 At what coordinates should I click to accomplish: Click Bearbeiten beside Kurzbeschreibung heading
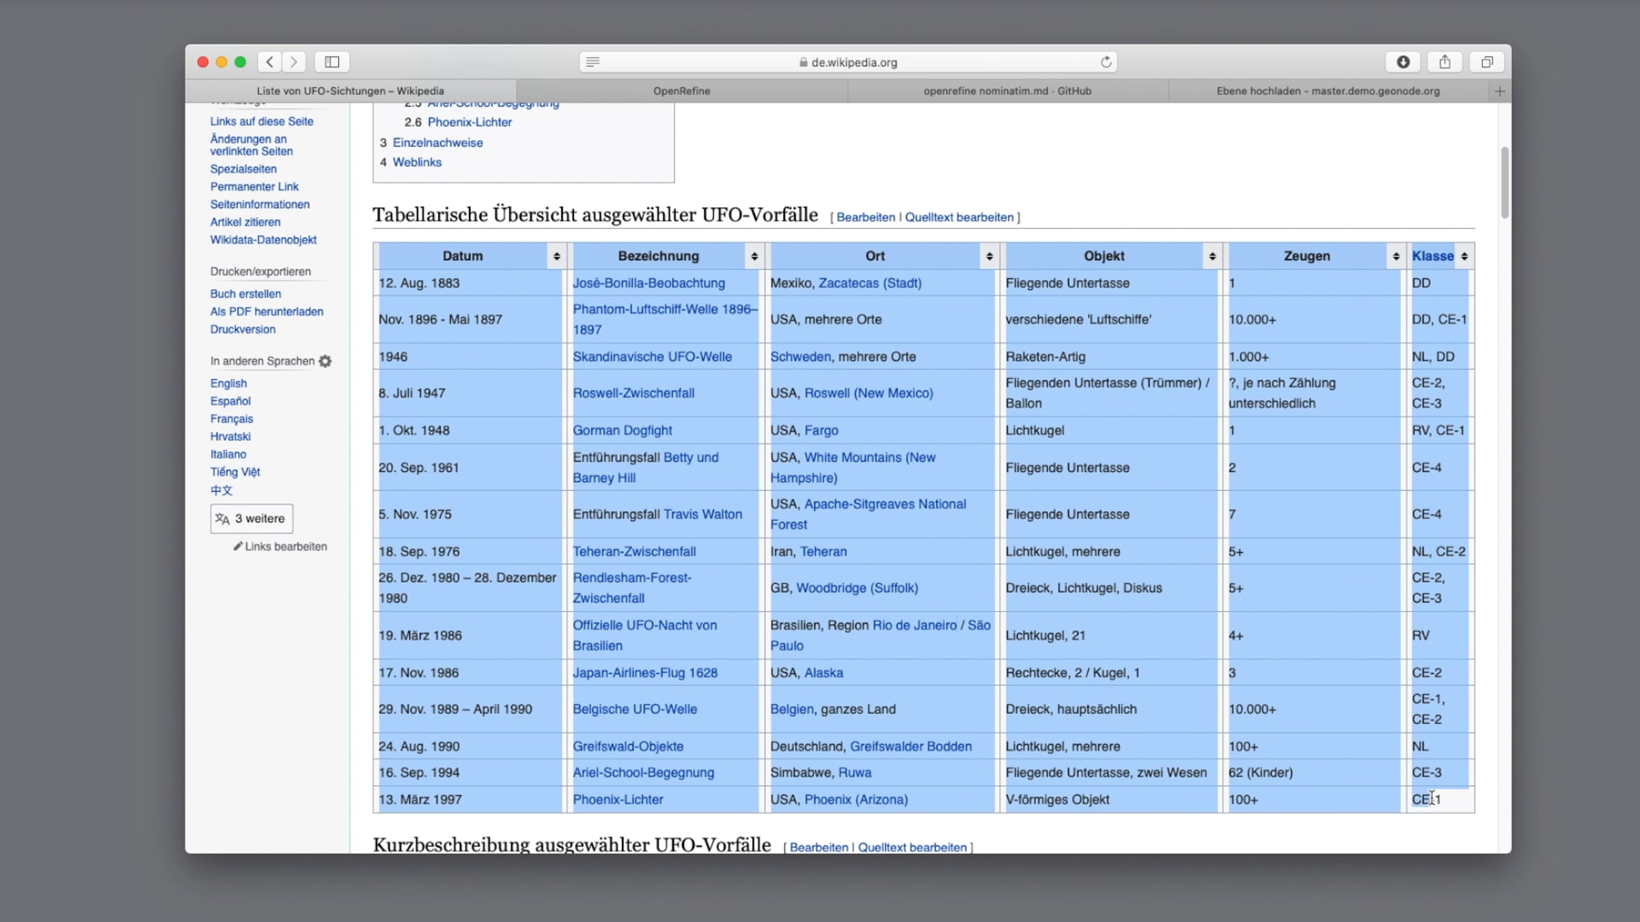819,847
